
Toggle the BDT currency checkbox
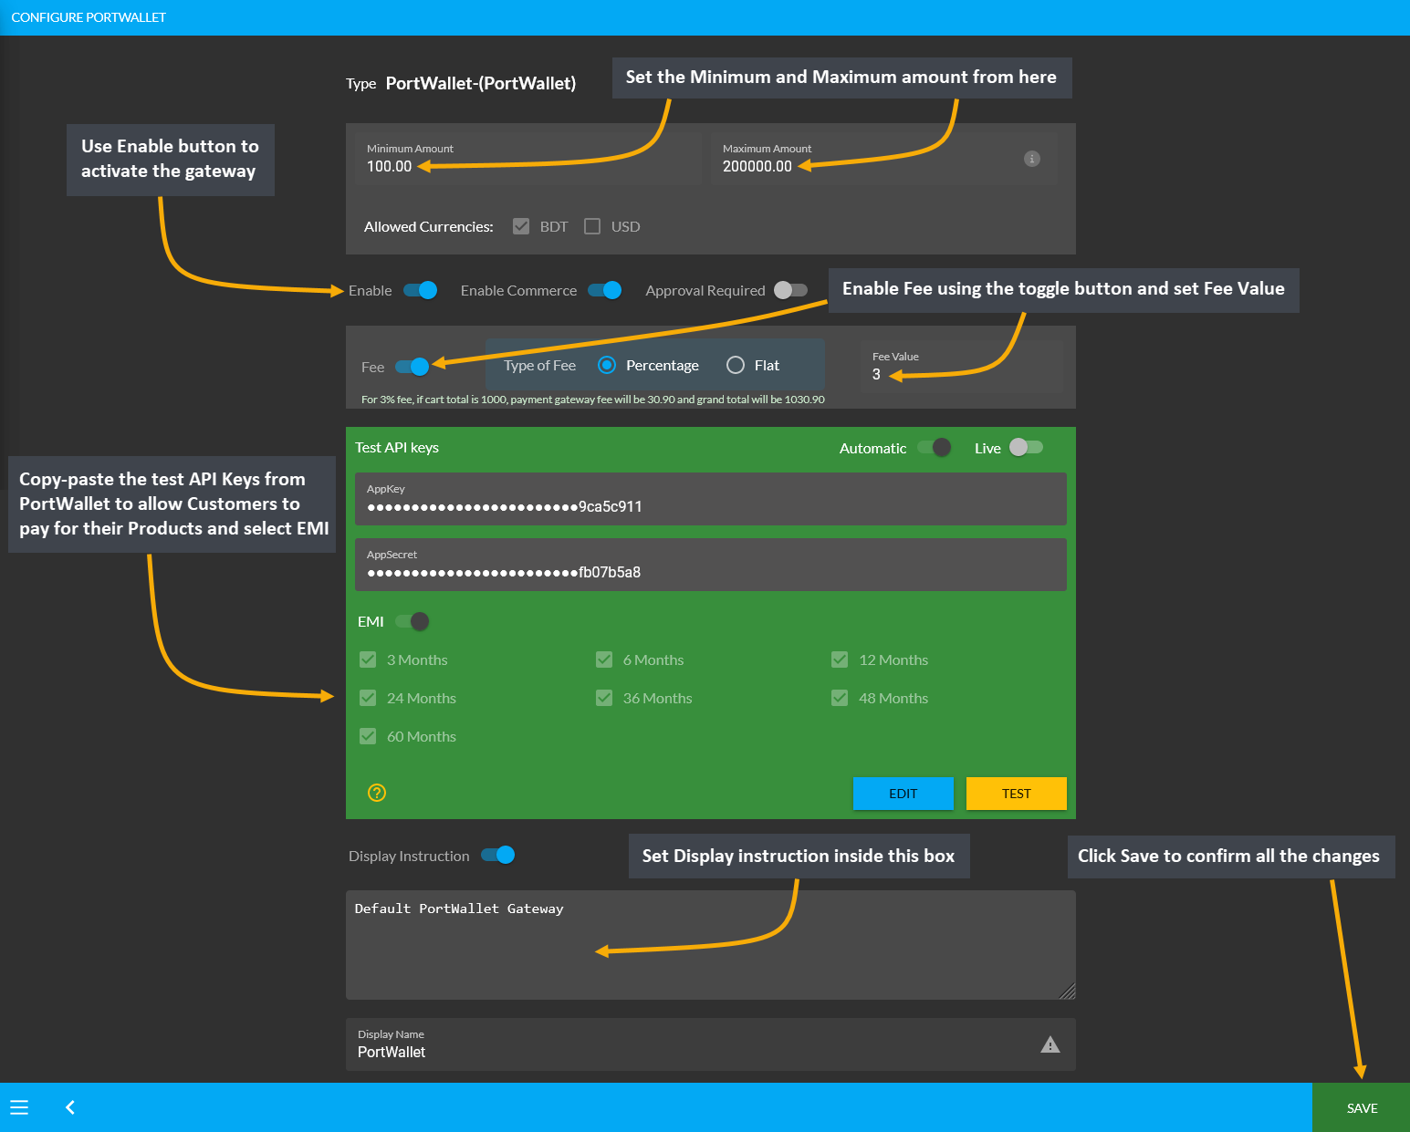coord(521,226)
